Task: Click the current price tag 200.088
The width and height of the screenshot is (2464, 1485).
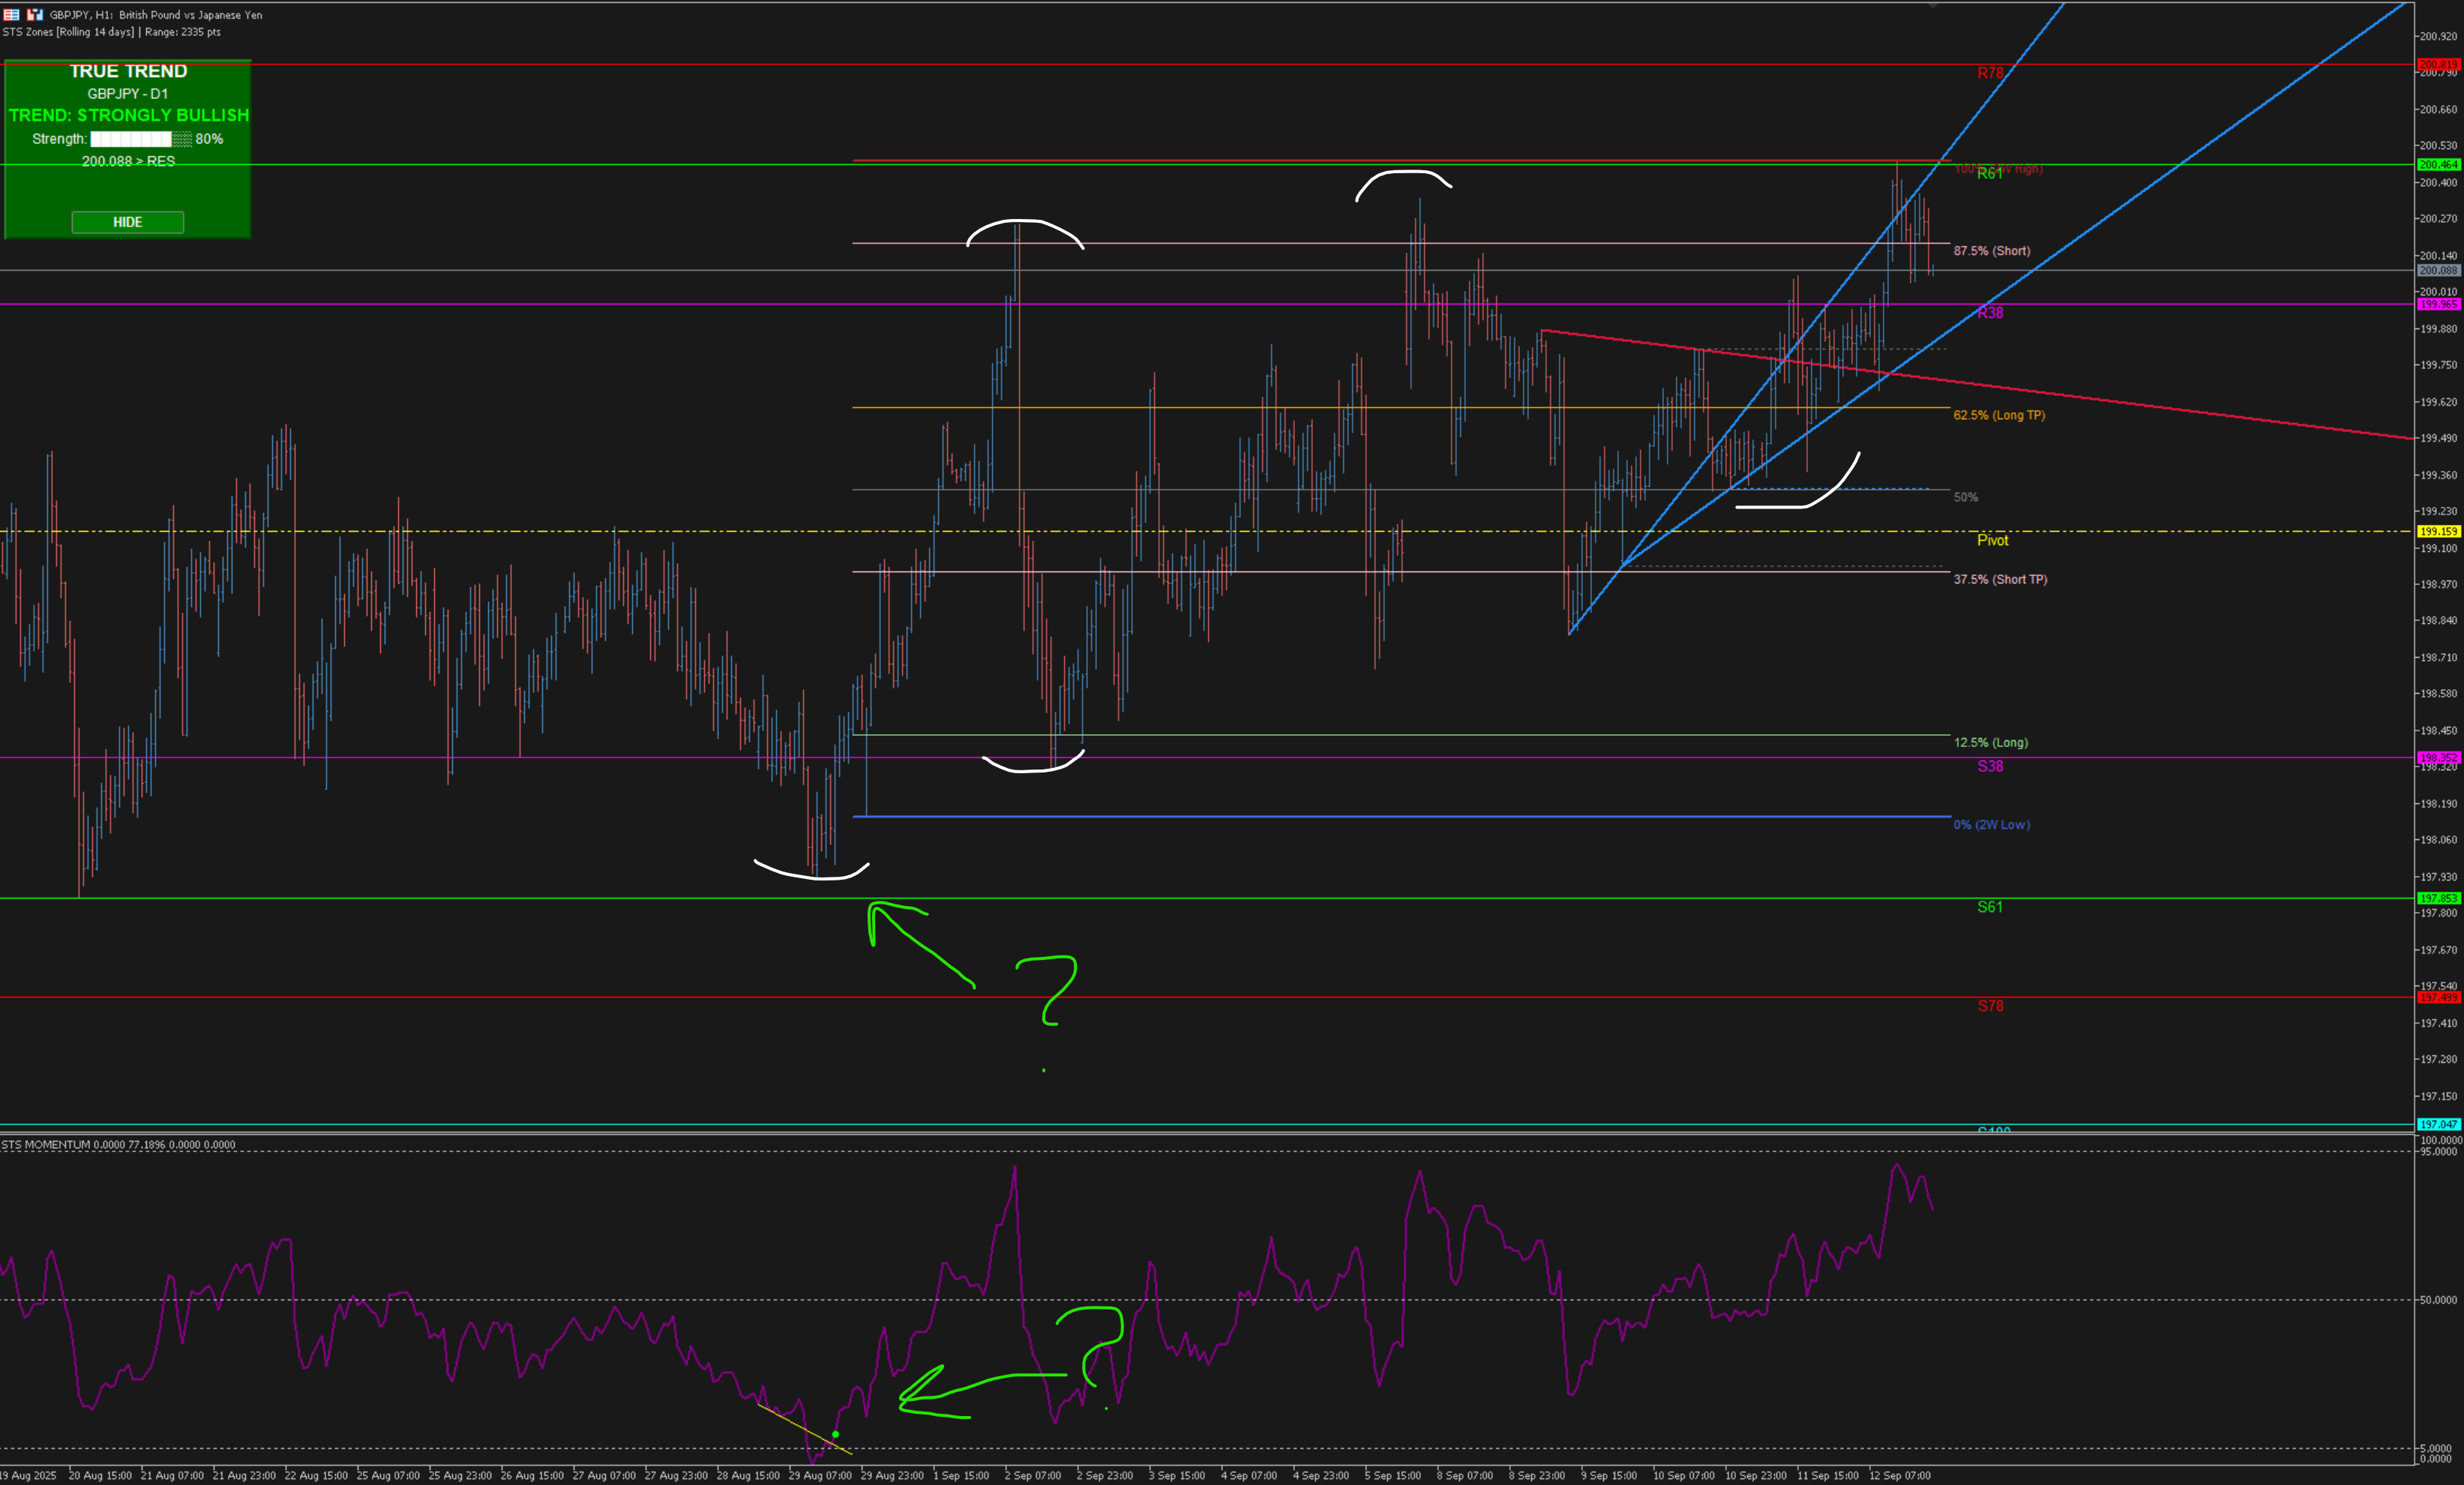Action: 2437,270
